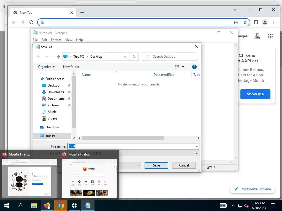The height and width of the screenshot is (211, 282).
Task: Click navigation pane scroll down arrow
Action: [74, 138]
